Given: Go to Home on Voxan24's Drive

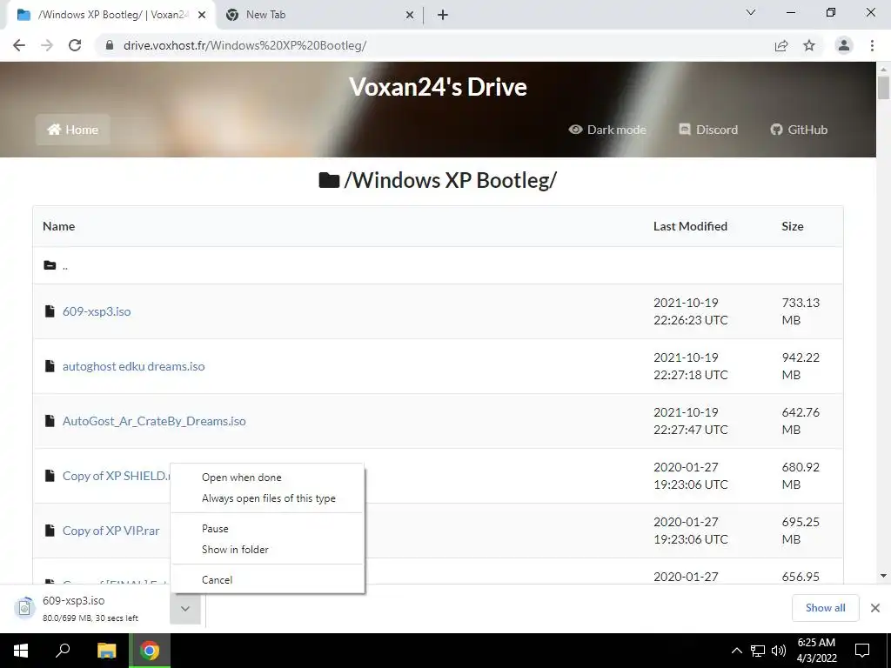Looking at the screenshot, I should point(73,130).
